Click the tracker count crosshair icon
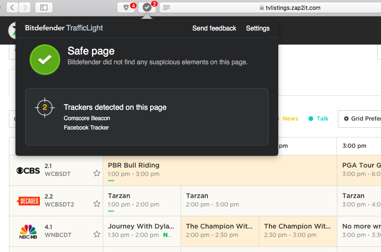381x252 pixels. (45, 107)
